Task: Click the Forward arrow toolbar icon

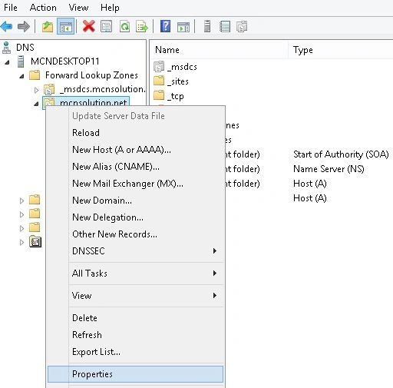Action: point(24,26)
